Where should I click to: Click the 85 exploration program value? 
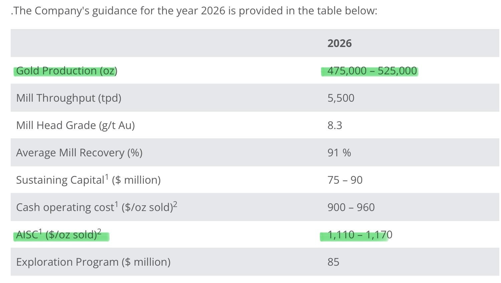(333, 262)
